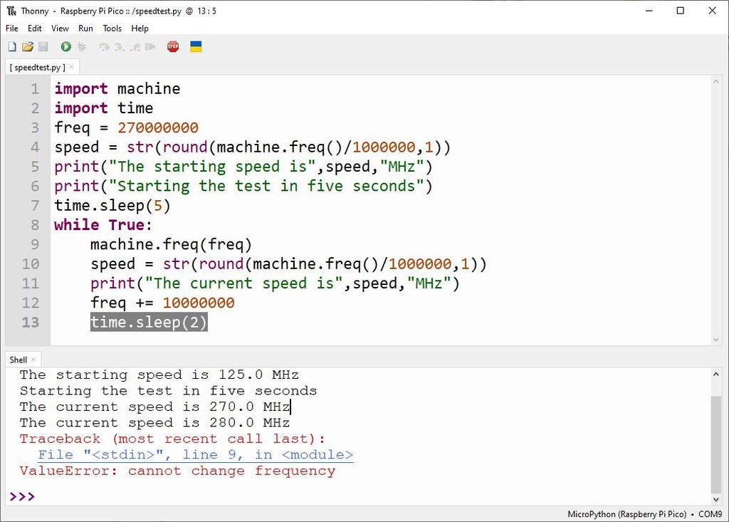Click the shell scrollbar up arrow

[x=716, y=374]
